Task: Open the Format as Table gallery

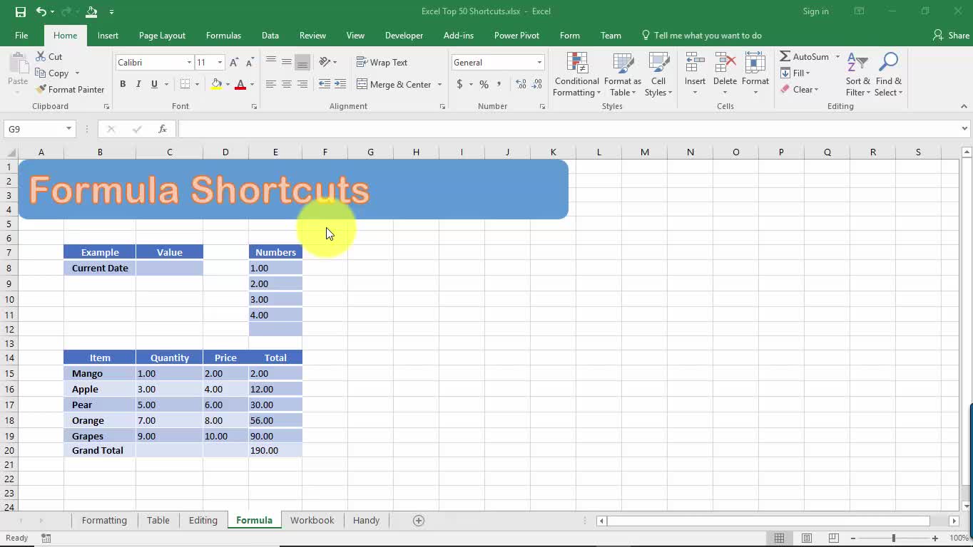Action: click(x=622, y=75)
